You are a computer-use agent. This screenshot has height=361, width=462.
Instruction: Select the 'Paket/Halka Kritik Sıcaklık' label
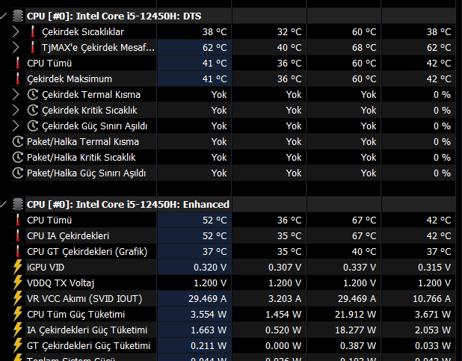point(81,158)
